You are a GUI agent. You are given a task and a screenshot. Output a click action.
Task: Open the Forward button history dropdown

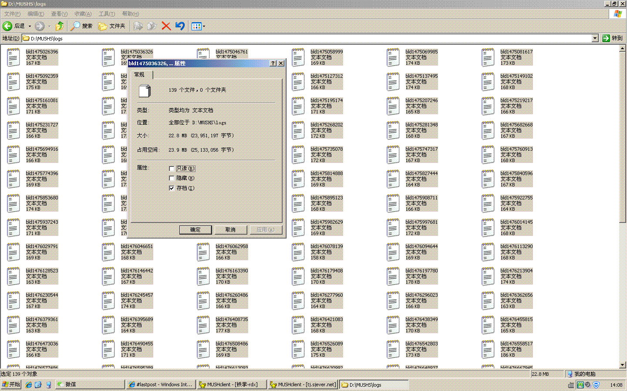pos(49,26)
